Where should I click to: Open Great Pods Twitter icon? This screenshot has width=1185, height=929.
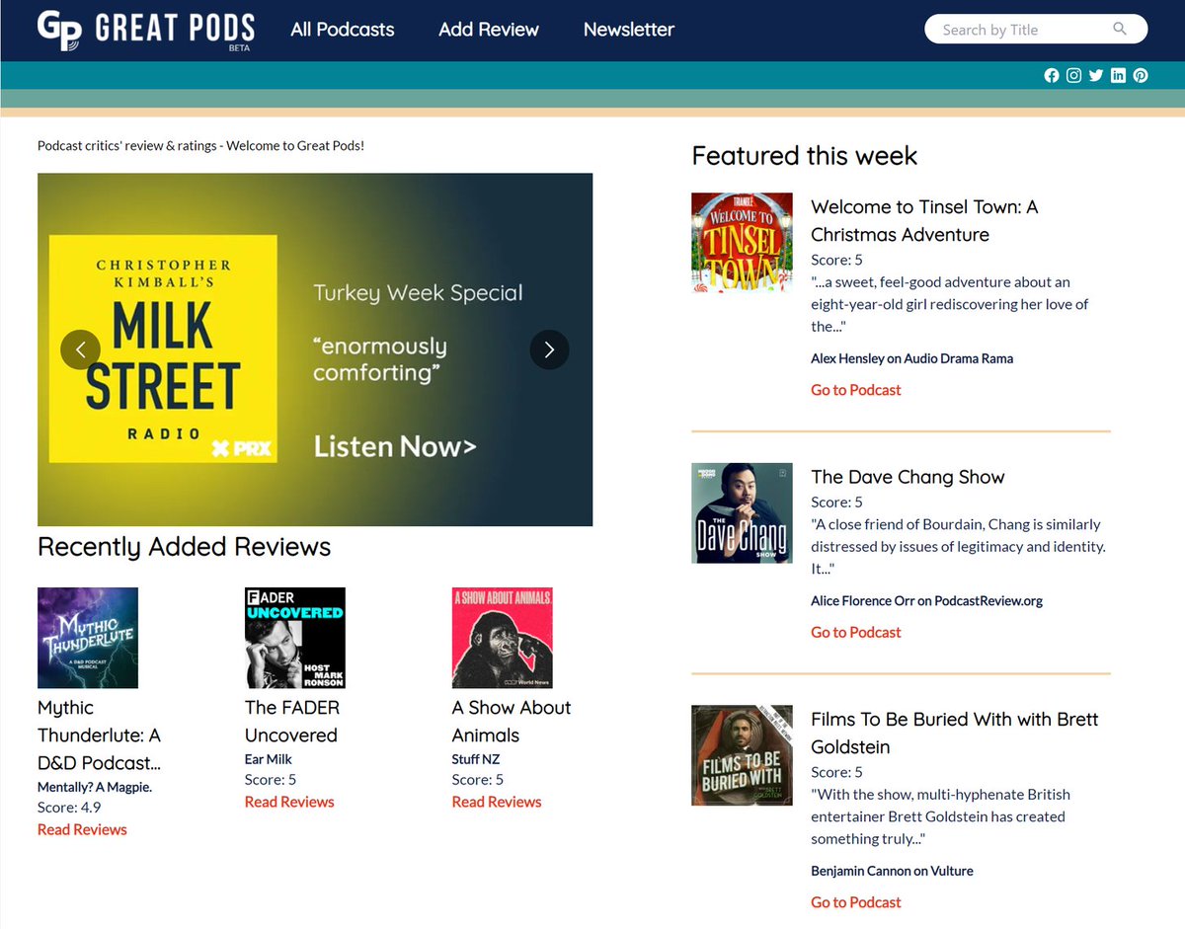[1096, 76]
